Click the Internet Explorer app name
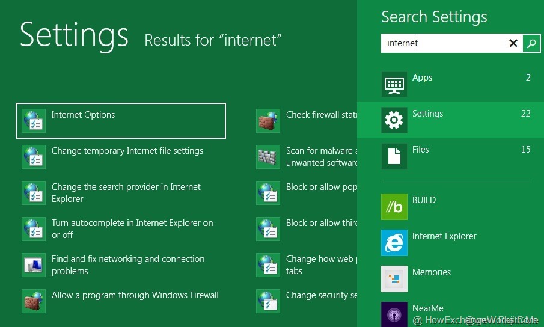This screenshot has width=544, height=327. [444, 236]
